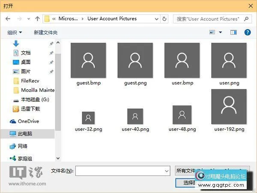
Task: Expand the file name combo box arrow
Action: pyautogui.click(x=167, y=171)
